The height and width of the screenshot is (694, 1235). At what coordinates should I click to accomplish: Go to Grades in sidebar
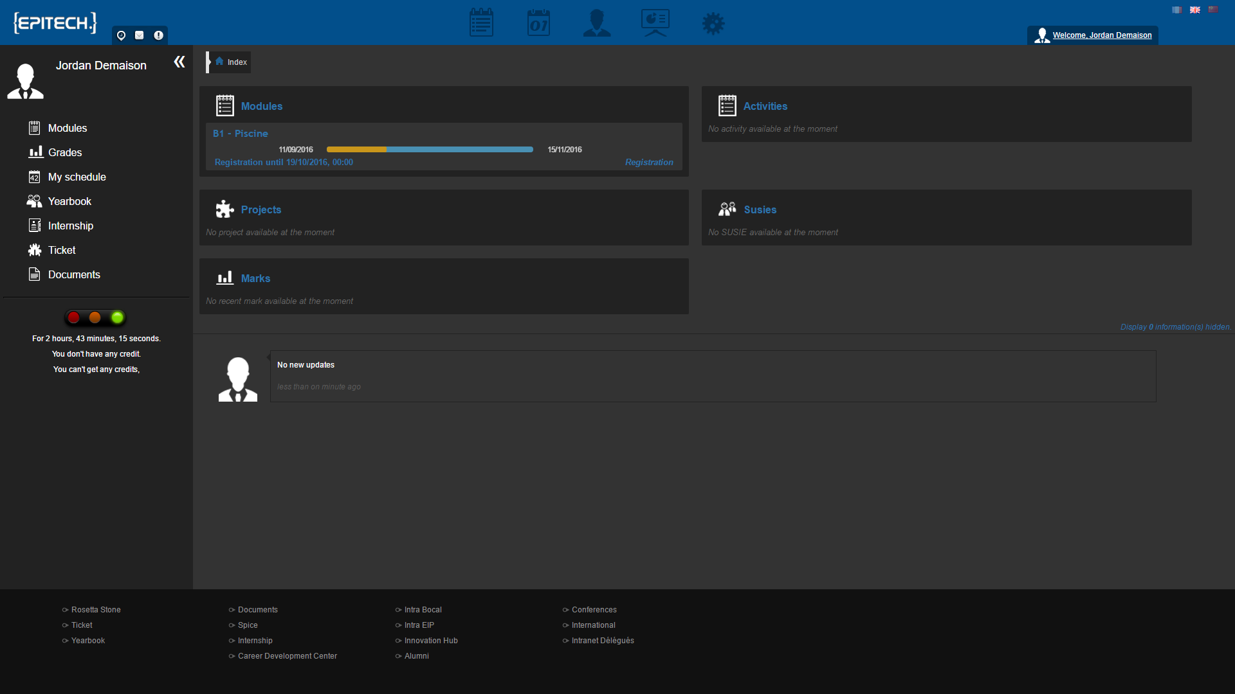pyautogui.click(x=64, y=153)
